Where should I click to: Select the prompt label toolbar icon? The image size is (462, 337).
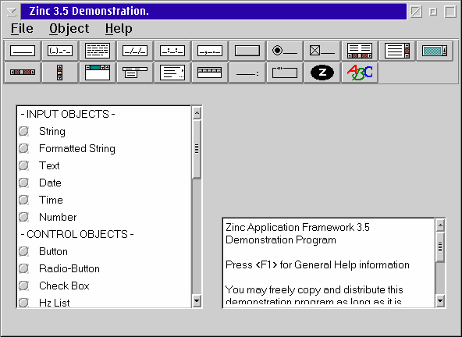247,73
